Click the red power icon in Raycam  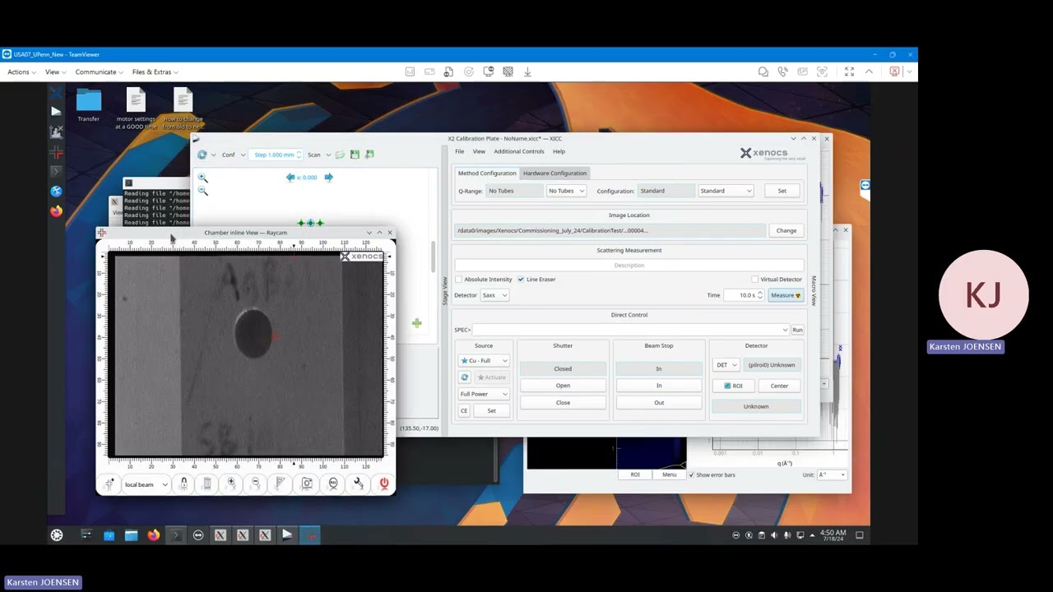[383, 483]
